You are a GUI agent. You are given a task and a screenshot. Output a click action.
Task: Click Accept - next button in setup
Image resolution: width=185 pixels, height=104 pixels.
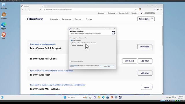[x=107, y=66]
